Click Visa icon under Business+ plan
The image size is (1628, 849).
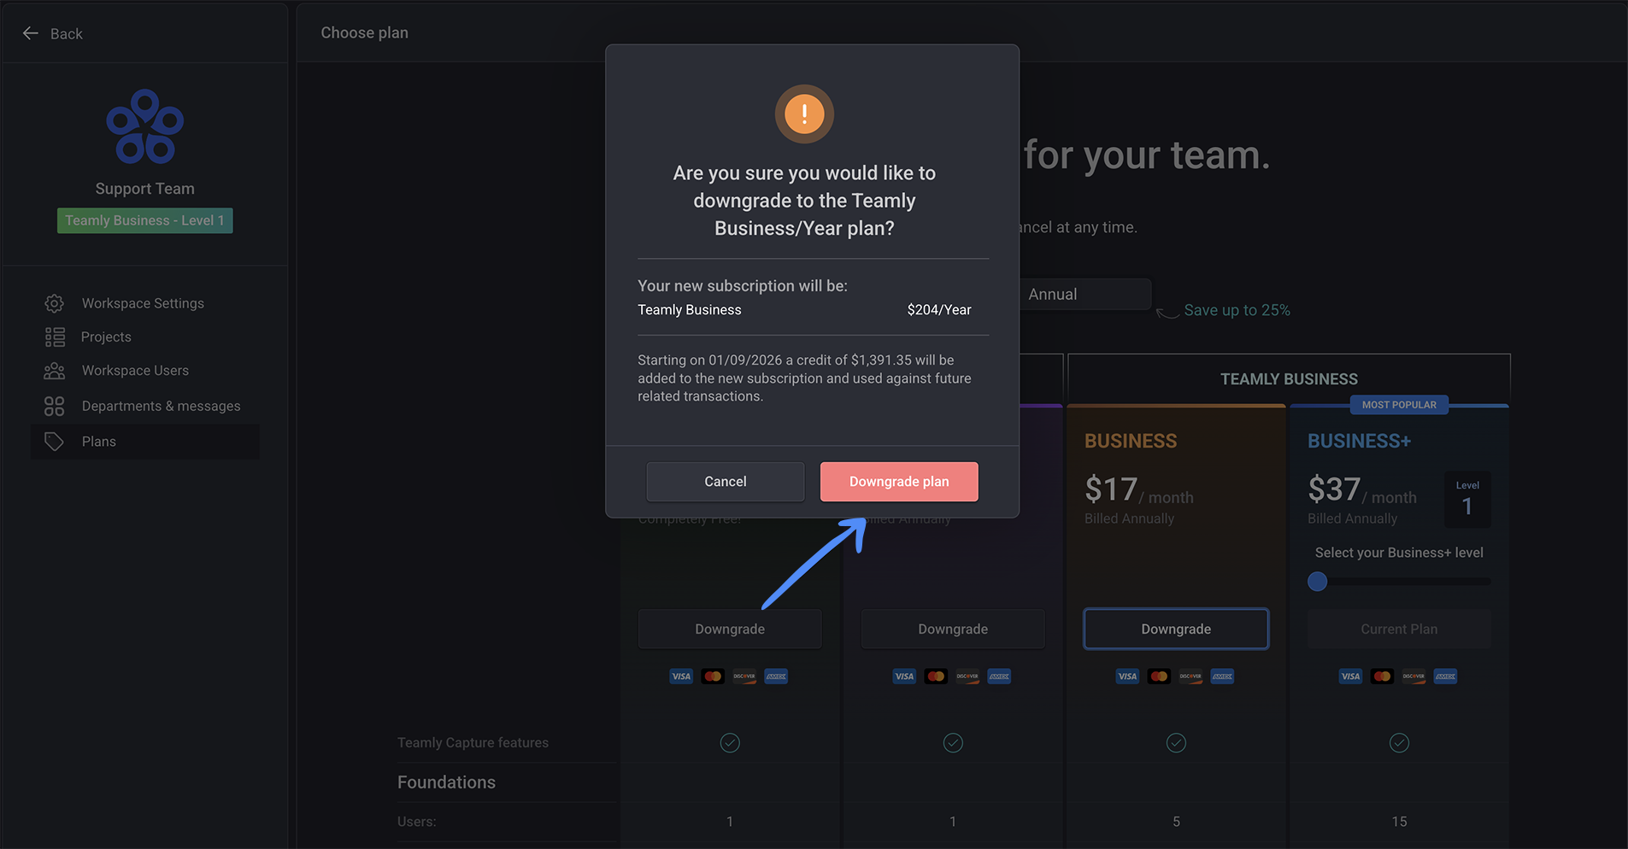pos(1350,676)
